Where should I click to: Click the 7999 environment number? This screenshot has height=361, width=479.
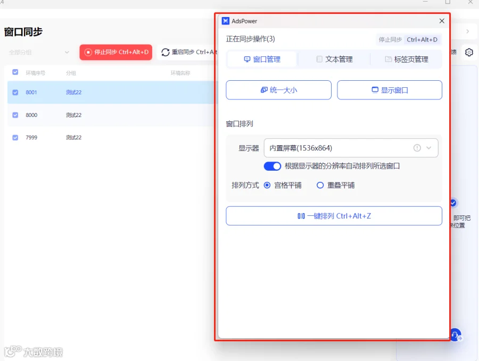pyautogui.click(x=31, y=138)
